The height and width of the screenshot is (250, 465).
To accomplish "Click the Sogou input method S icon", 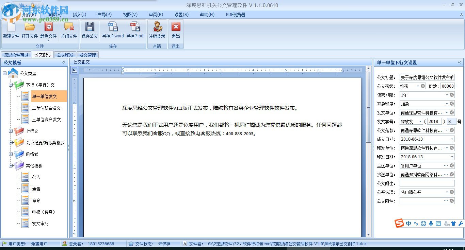I will pos(399,223).
